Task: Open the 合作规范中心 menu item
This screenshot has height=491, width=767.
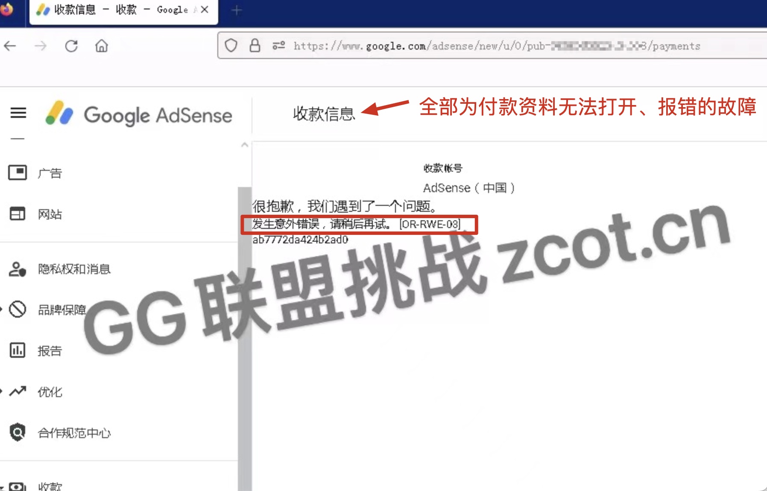Action: click(x=74, y=433)
